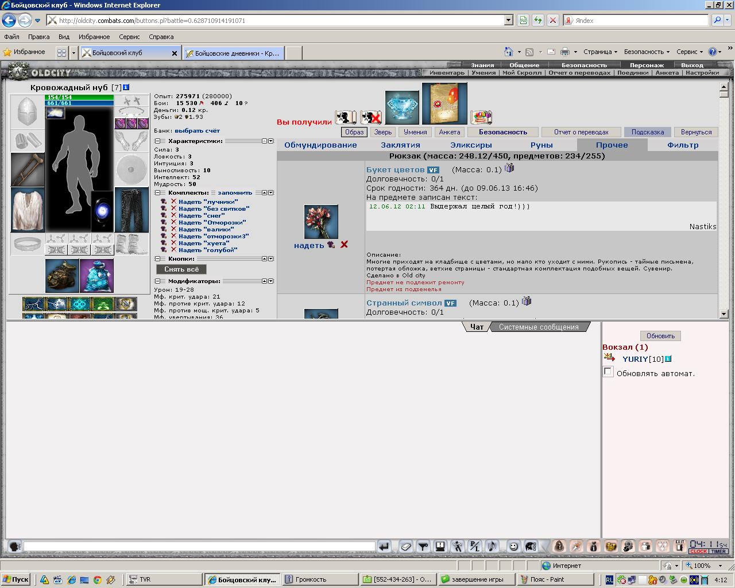Click the send message arrow icon
This screenshot has width=735, height=588.
pos(384,547)
